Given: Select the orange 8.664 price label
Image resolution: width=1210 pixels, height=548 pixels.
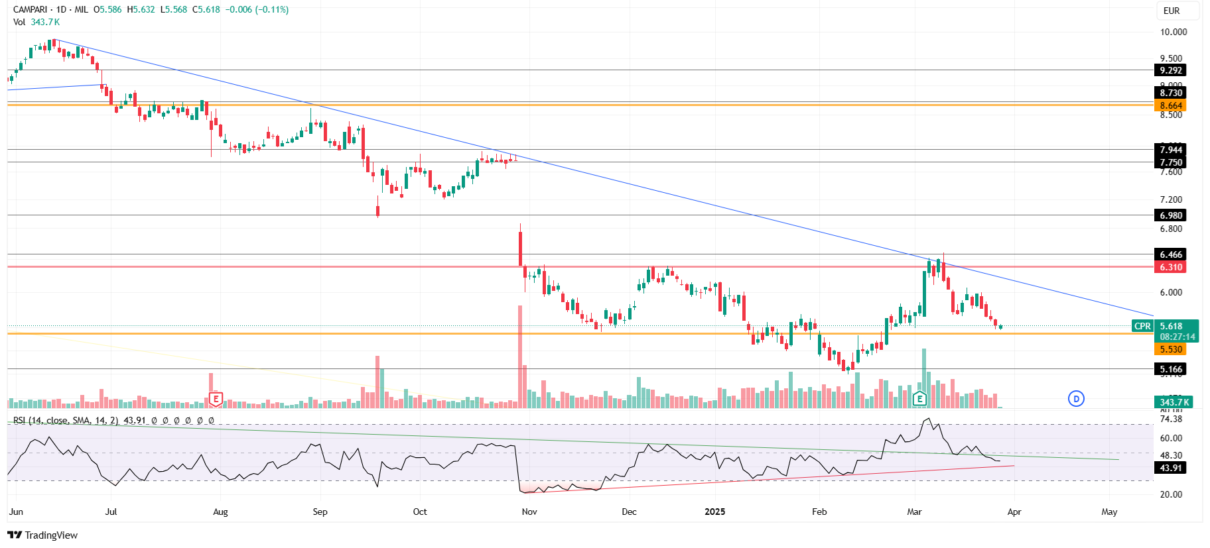Looking at the screenshot, I should point(1170,105).
